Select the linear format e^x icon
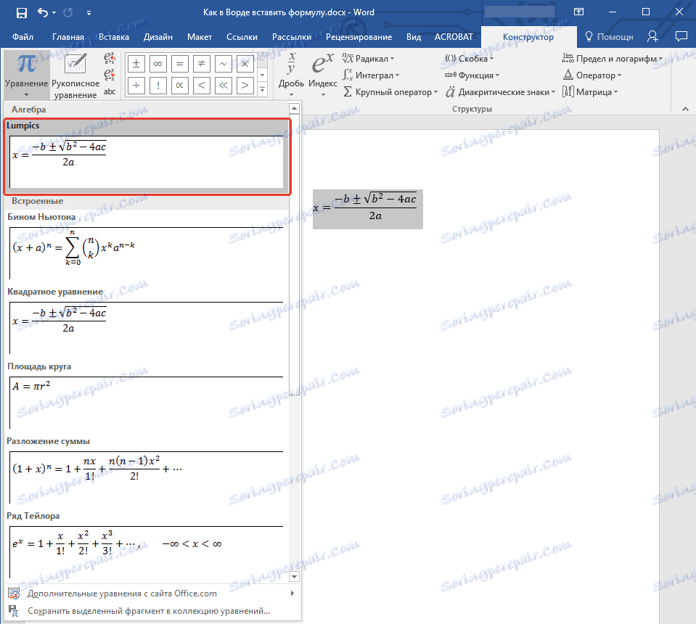 109,75
